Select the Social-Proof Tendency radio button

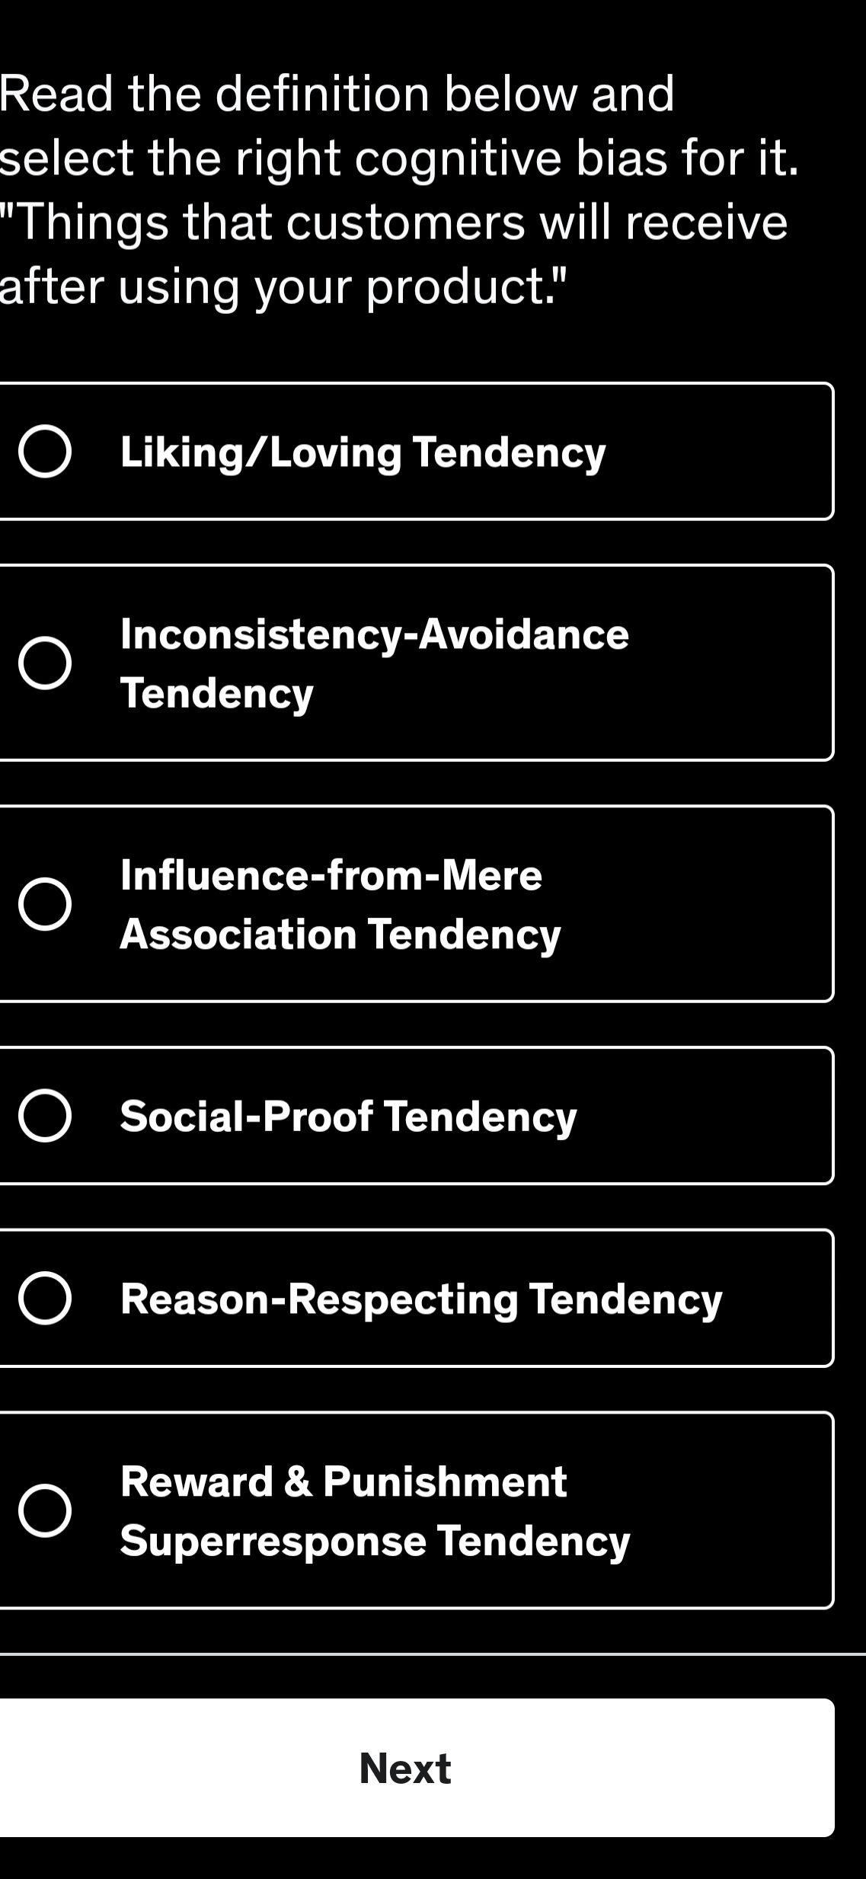43,1117
